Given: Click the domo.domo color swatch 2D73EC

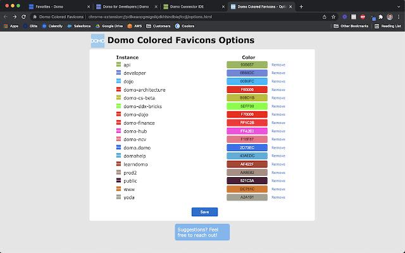Looking at the screenshot, I should tap(247, 147).
